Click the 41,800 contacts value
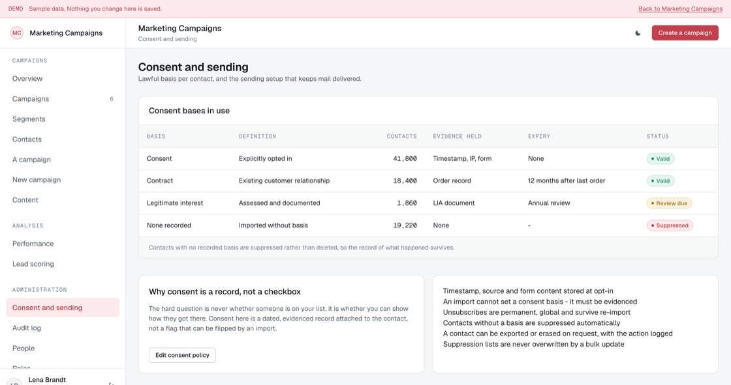 pyautogui.click(x=405, y=159)
